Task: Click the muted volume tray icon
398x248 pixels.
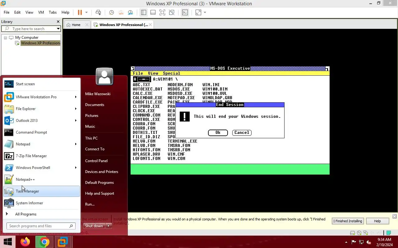Action: click(369, 242)
